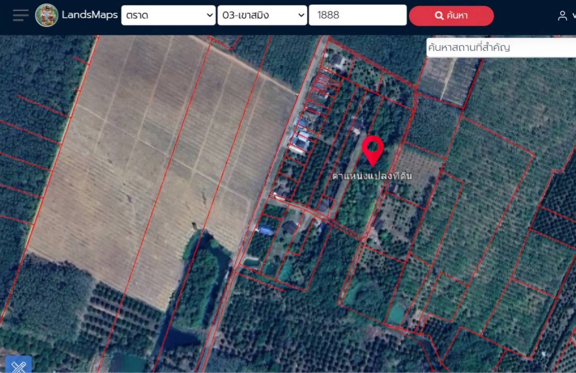Open the province dropdown showing ตราด
The width and height of the screenshot is (576, 373).
[x=168, y=15]
